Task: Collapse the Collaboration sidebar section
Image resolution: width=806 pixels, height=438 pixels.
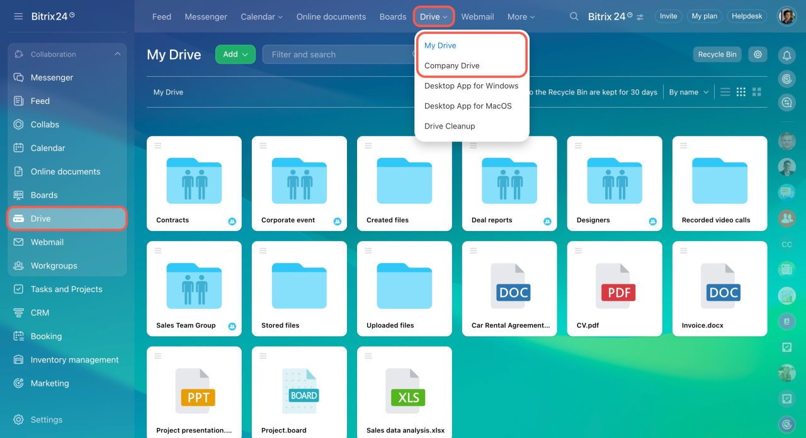Action: pyautogui.click(x=117, y=54)
